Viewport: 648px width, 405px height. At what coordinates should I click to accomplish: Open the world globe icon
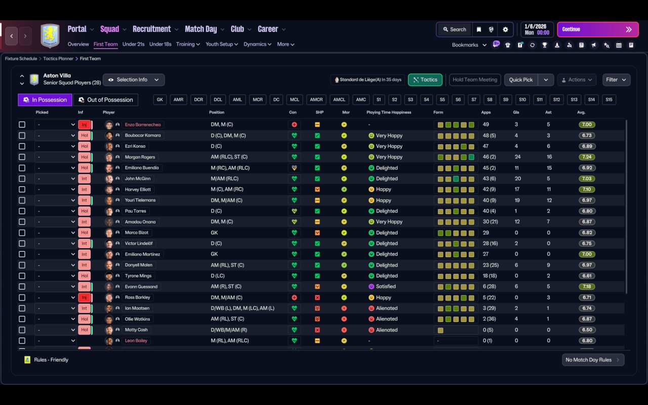pos(491,29)
